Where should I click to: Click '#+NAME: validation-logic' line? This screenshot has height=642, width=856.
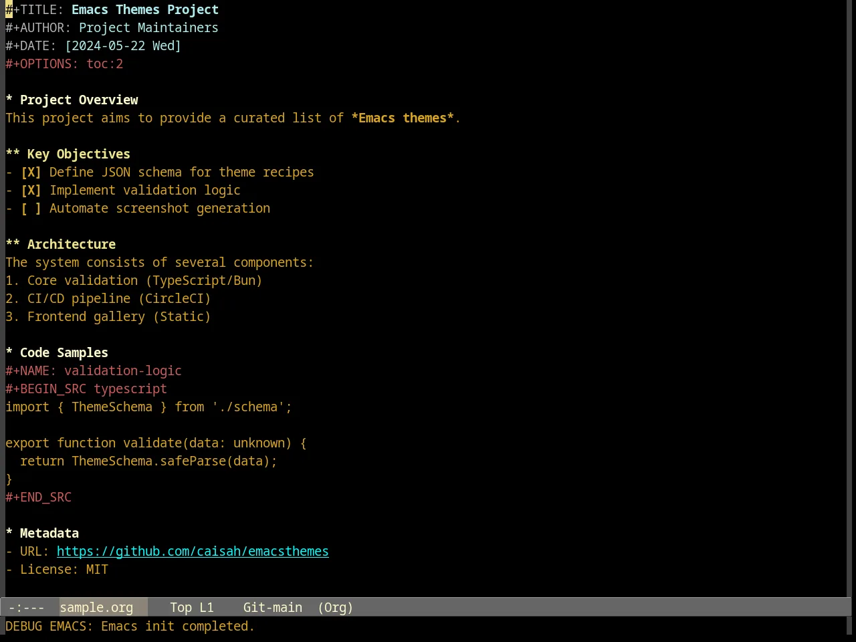[x=94, y=371]
